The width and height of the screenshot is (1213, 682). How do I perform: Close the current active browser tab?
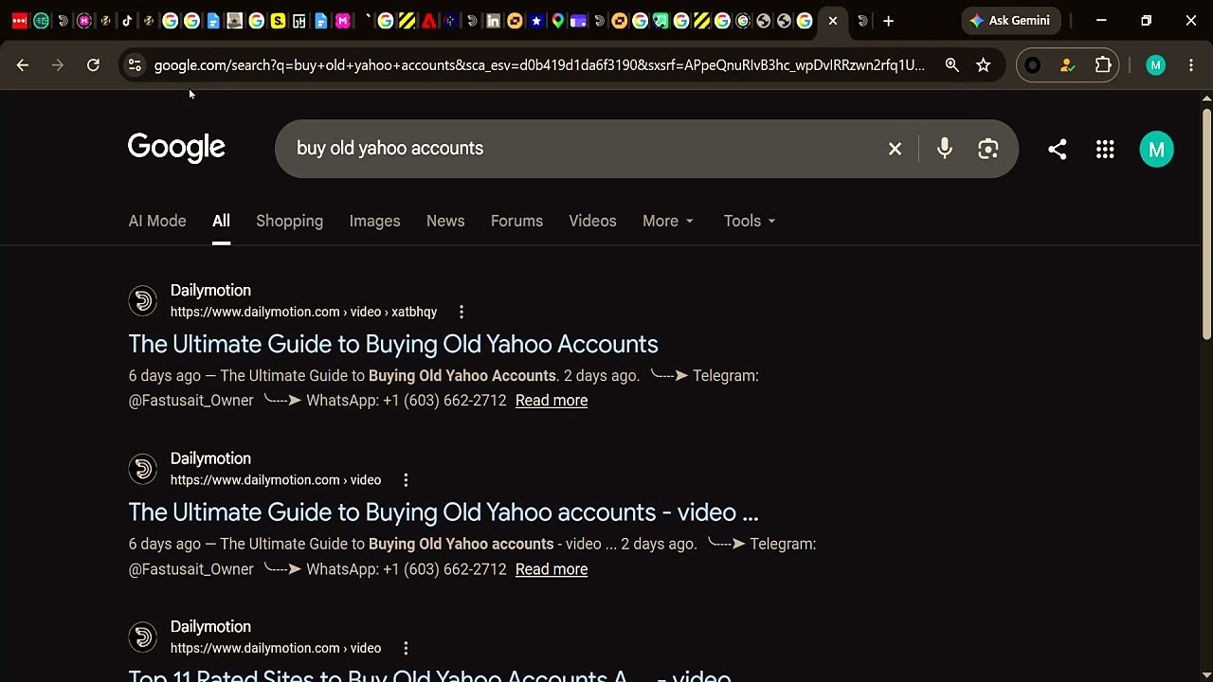[x=833, y=21]
